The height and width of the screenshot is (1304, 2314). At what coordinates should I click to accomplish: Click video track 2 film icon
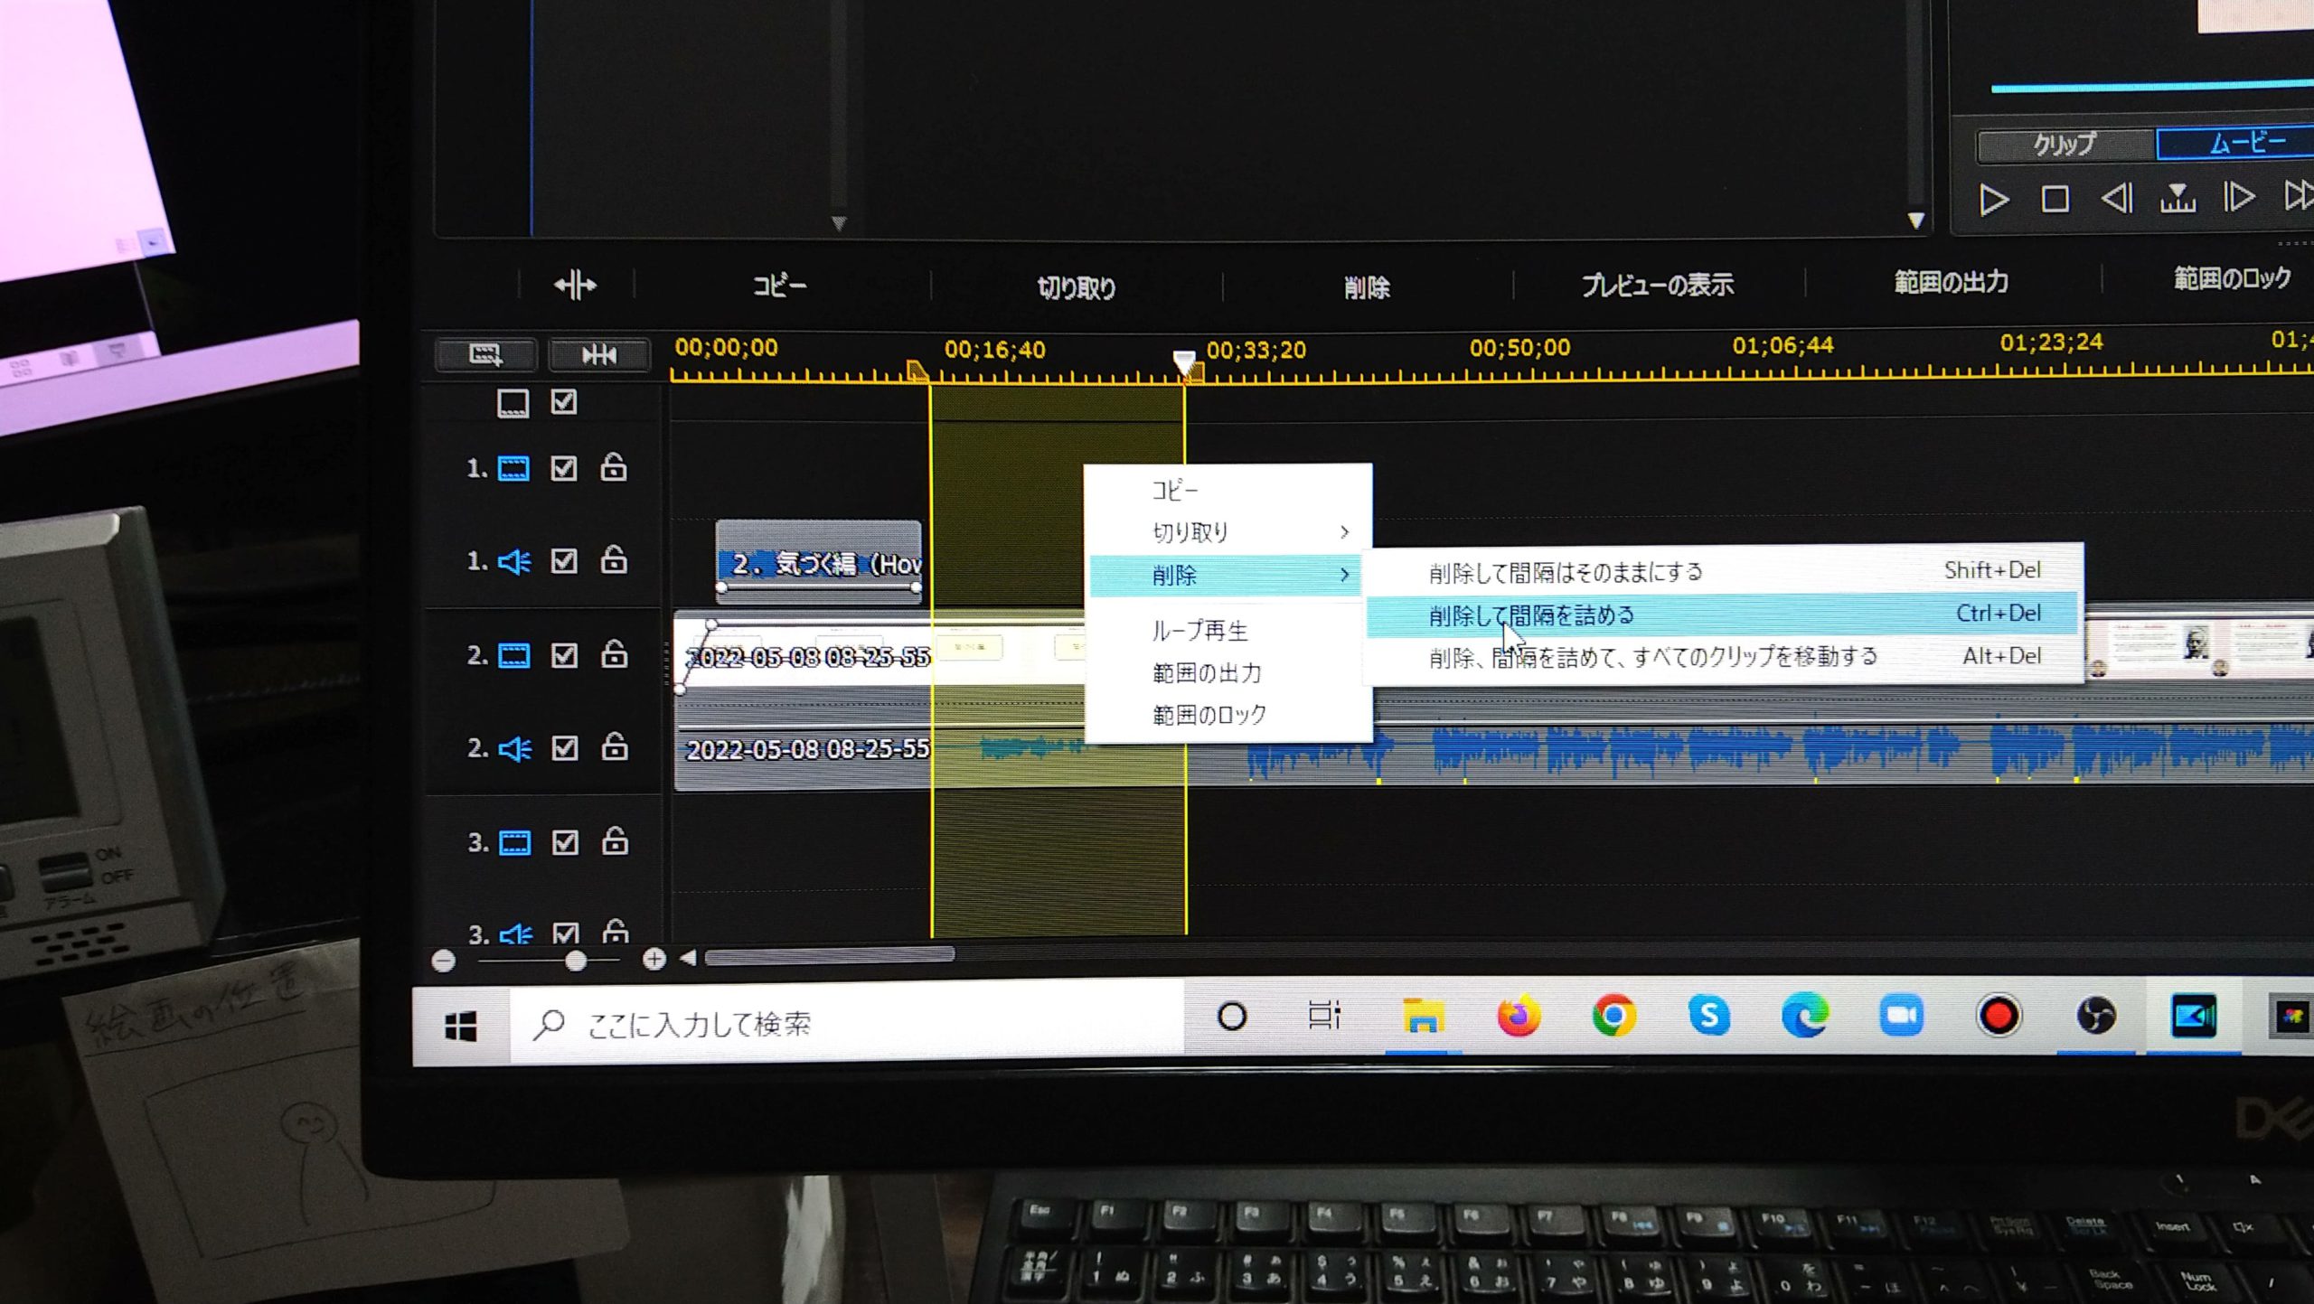pos(514,655)
